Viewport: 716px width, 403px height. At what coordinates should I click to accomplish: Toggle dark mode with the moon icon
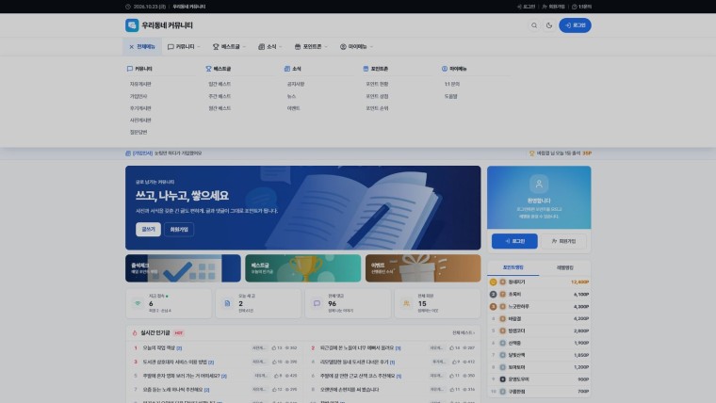point(549,25)
